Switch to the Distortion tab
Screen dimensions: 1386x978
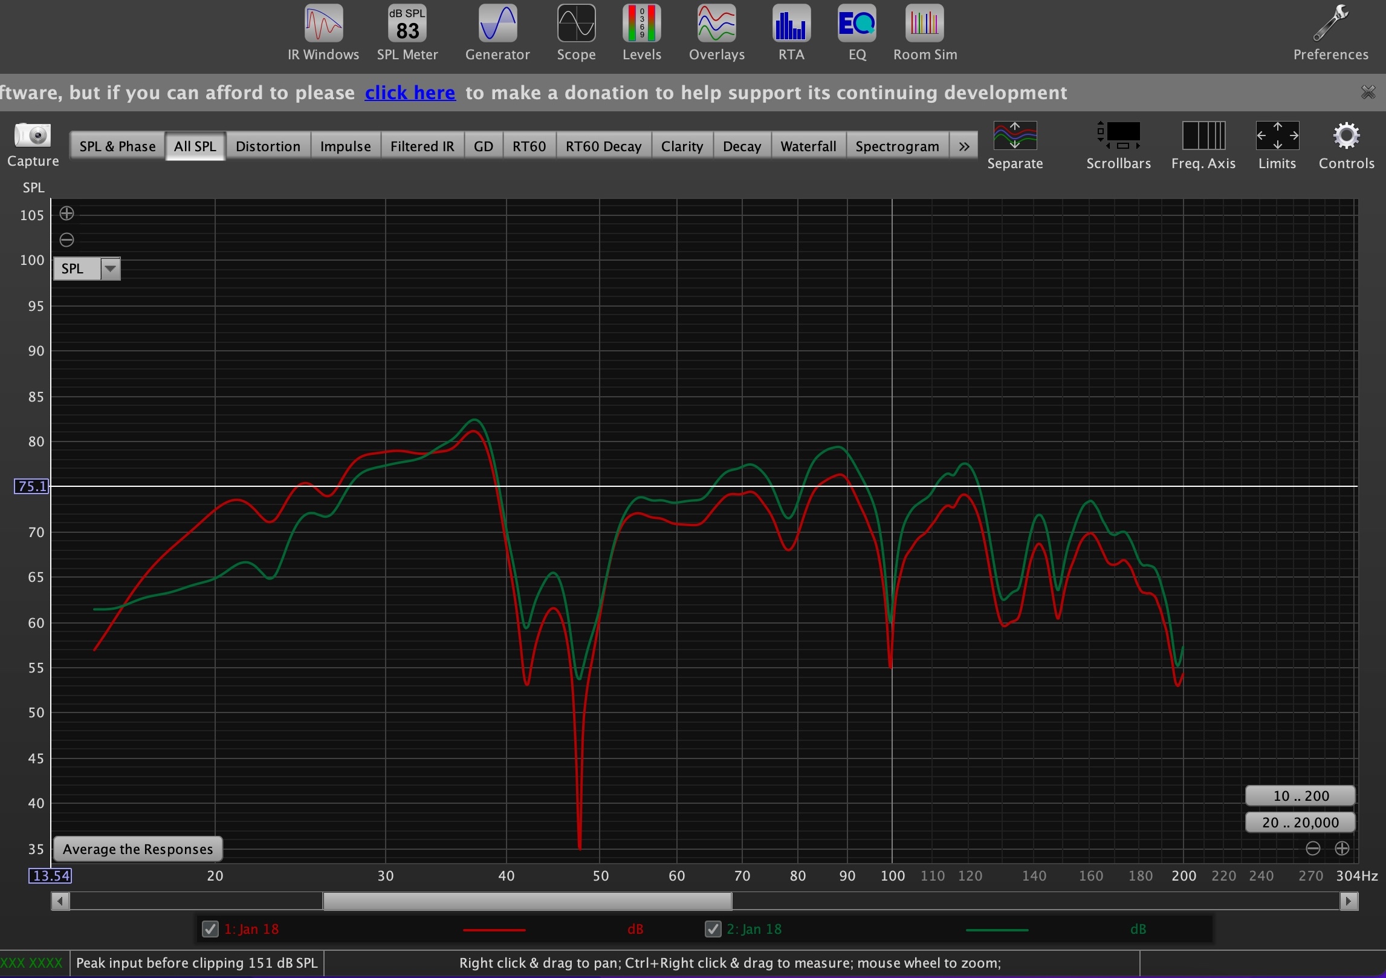[268, 146]
